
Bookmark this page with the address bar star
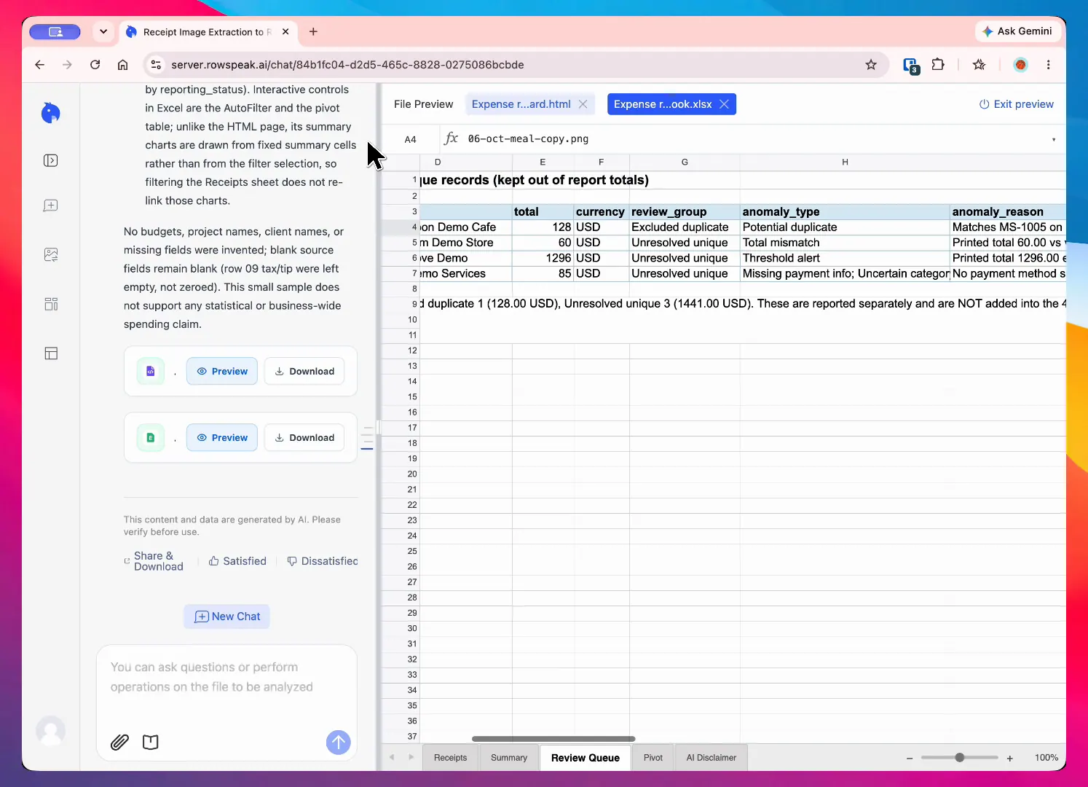[871, 65]
